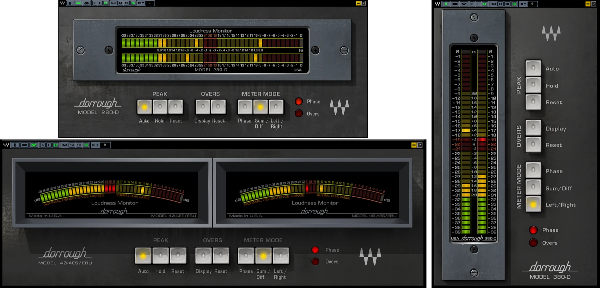The width and height of the screenshot is (600, 288).
Task: Toggle Peak Auto button on Model 280-D
Action: 144,107
